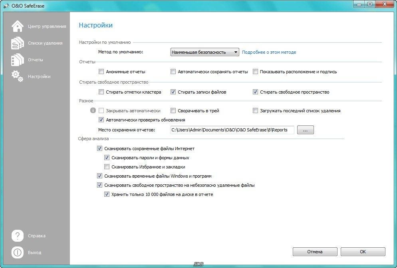Click the Стирать свободное пространство section heading
The height and width of the screenshot is (268, 397).
[114, 82]
